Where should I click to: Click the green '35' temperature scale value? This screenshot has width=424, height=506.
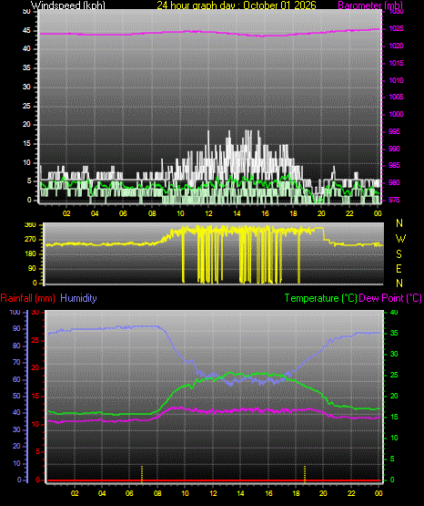394,333
